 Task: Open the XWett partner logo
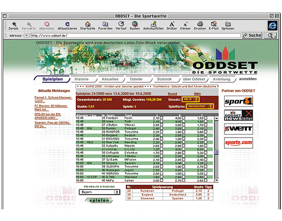(238, 129)
